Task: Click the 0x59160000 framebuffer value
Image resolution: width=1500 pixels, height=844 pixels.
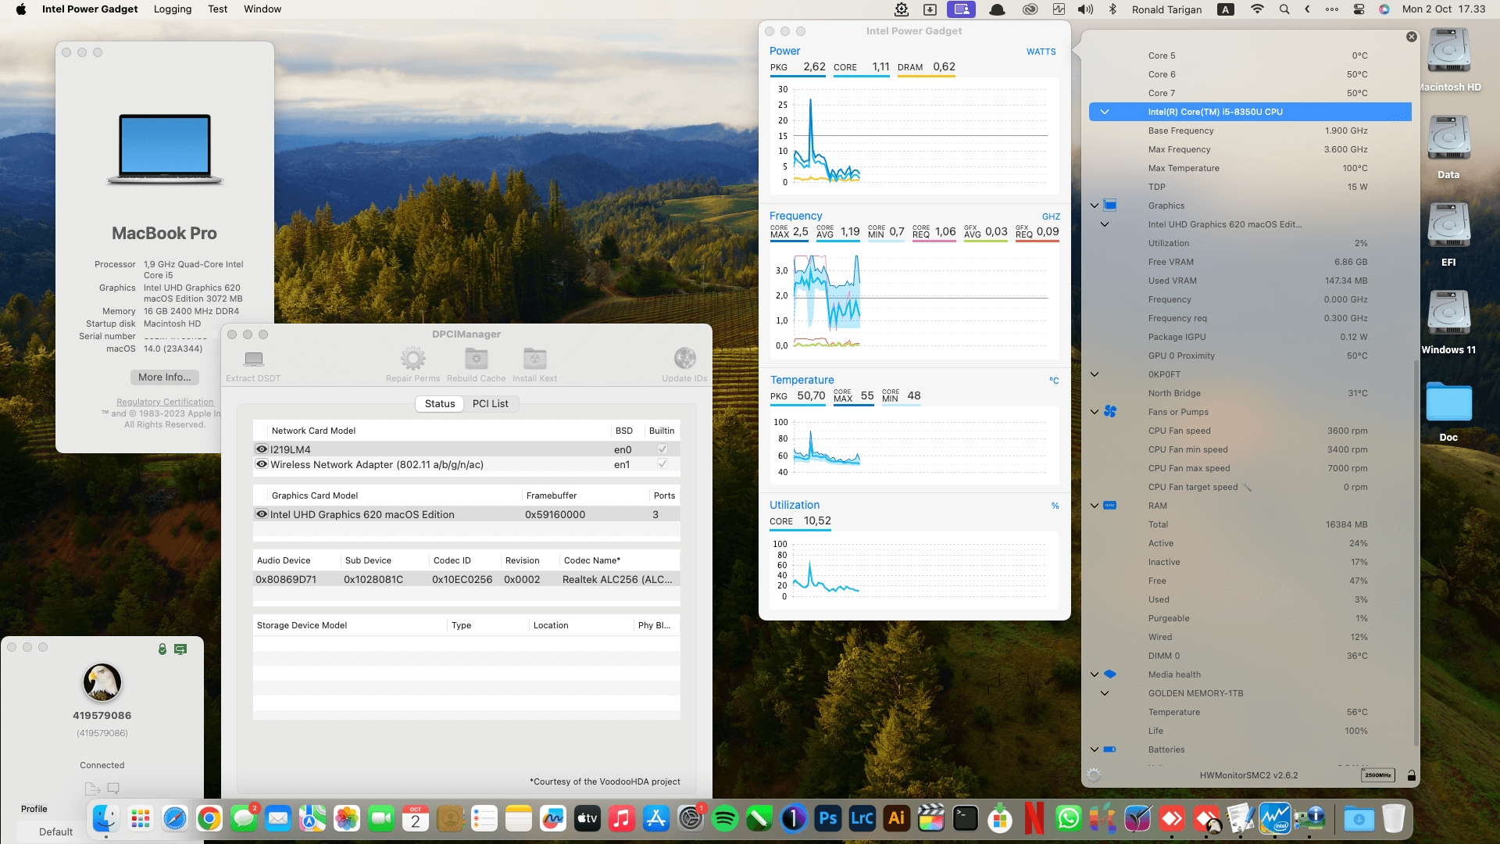Action: (x=555, y=514)
